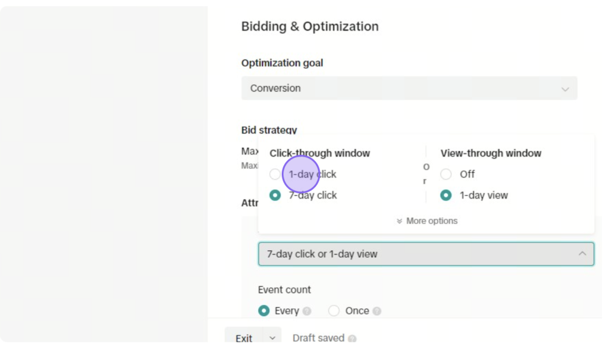Open the Conversion optimization goal dropdown
The height and width of the screenshot is (350, 609).
[409, 88]
